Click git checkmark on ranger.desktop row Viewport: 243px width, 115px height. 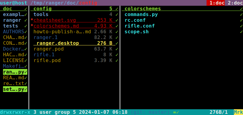117,43
